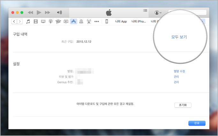This screenshot has height=136, width=218.
Task: Start playback with the Play button
Action: 39,12
